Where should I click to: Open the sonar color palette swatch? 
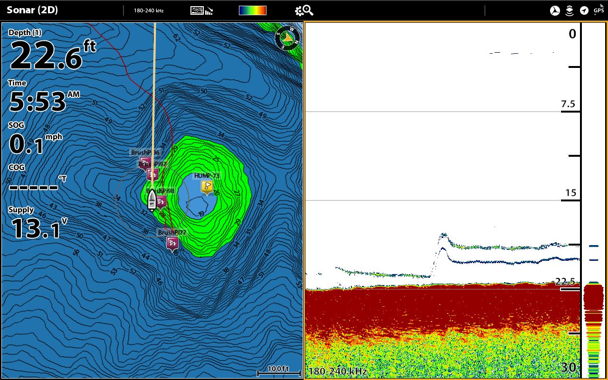pyautogui.click(x=252, y=10)
